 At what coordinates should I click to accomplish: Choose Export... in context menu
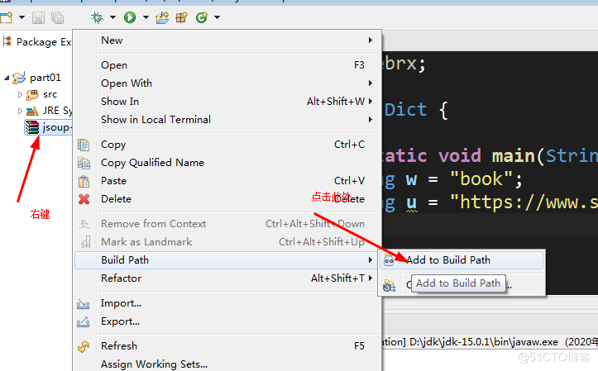click(x=120, y=321)
